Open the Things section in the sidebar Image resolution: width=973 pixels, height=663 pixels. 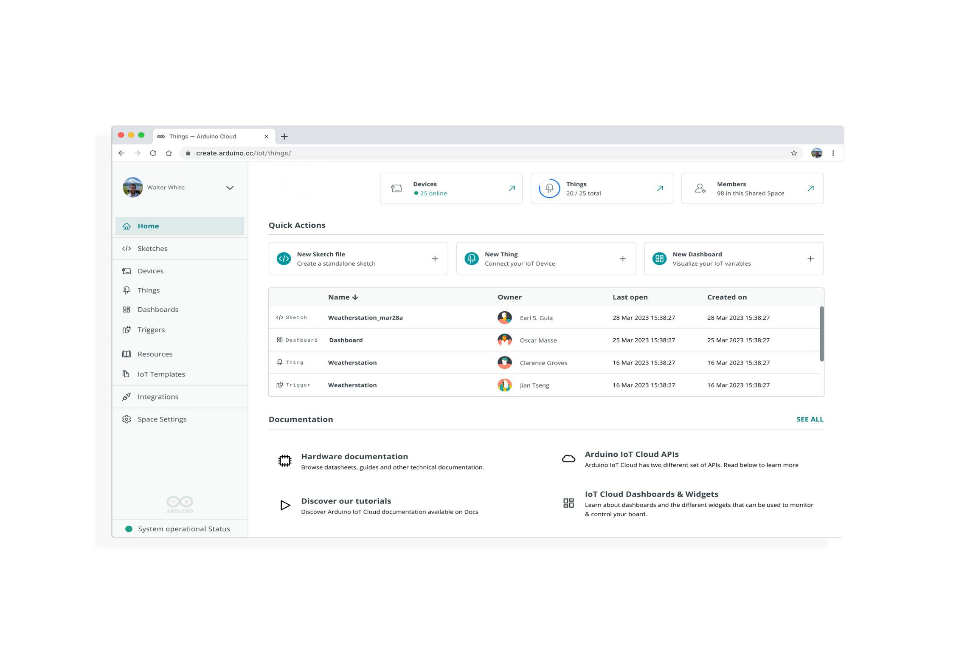pyautogui.click(x=148, y=290)
